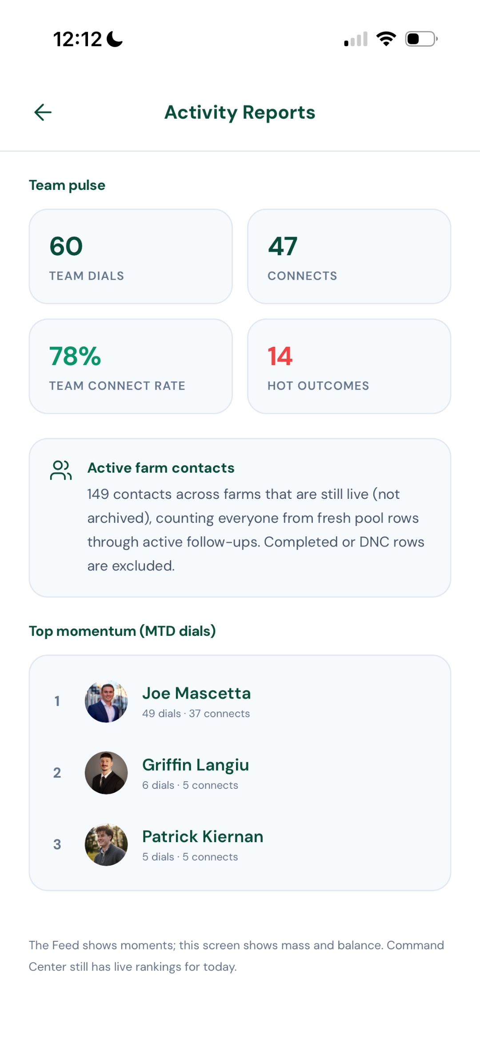This screenshot has width=480, height=1044.
Task: Expand the Top momentum MTD dials section
Action: (122, 631)
